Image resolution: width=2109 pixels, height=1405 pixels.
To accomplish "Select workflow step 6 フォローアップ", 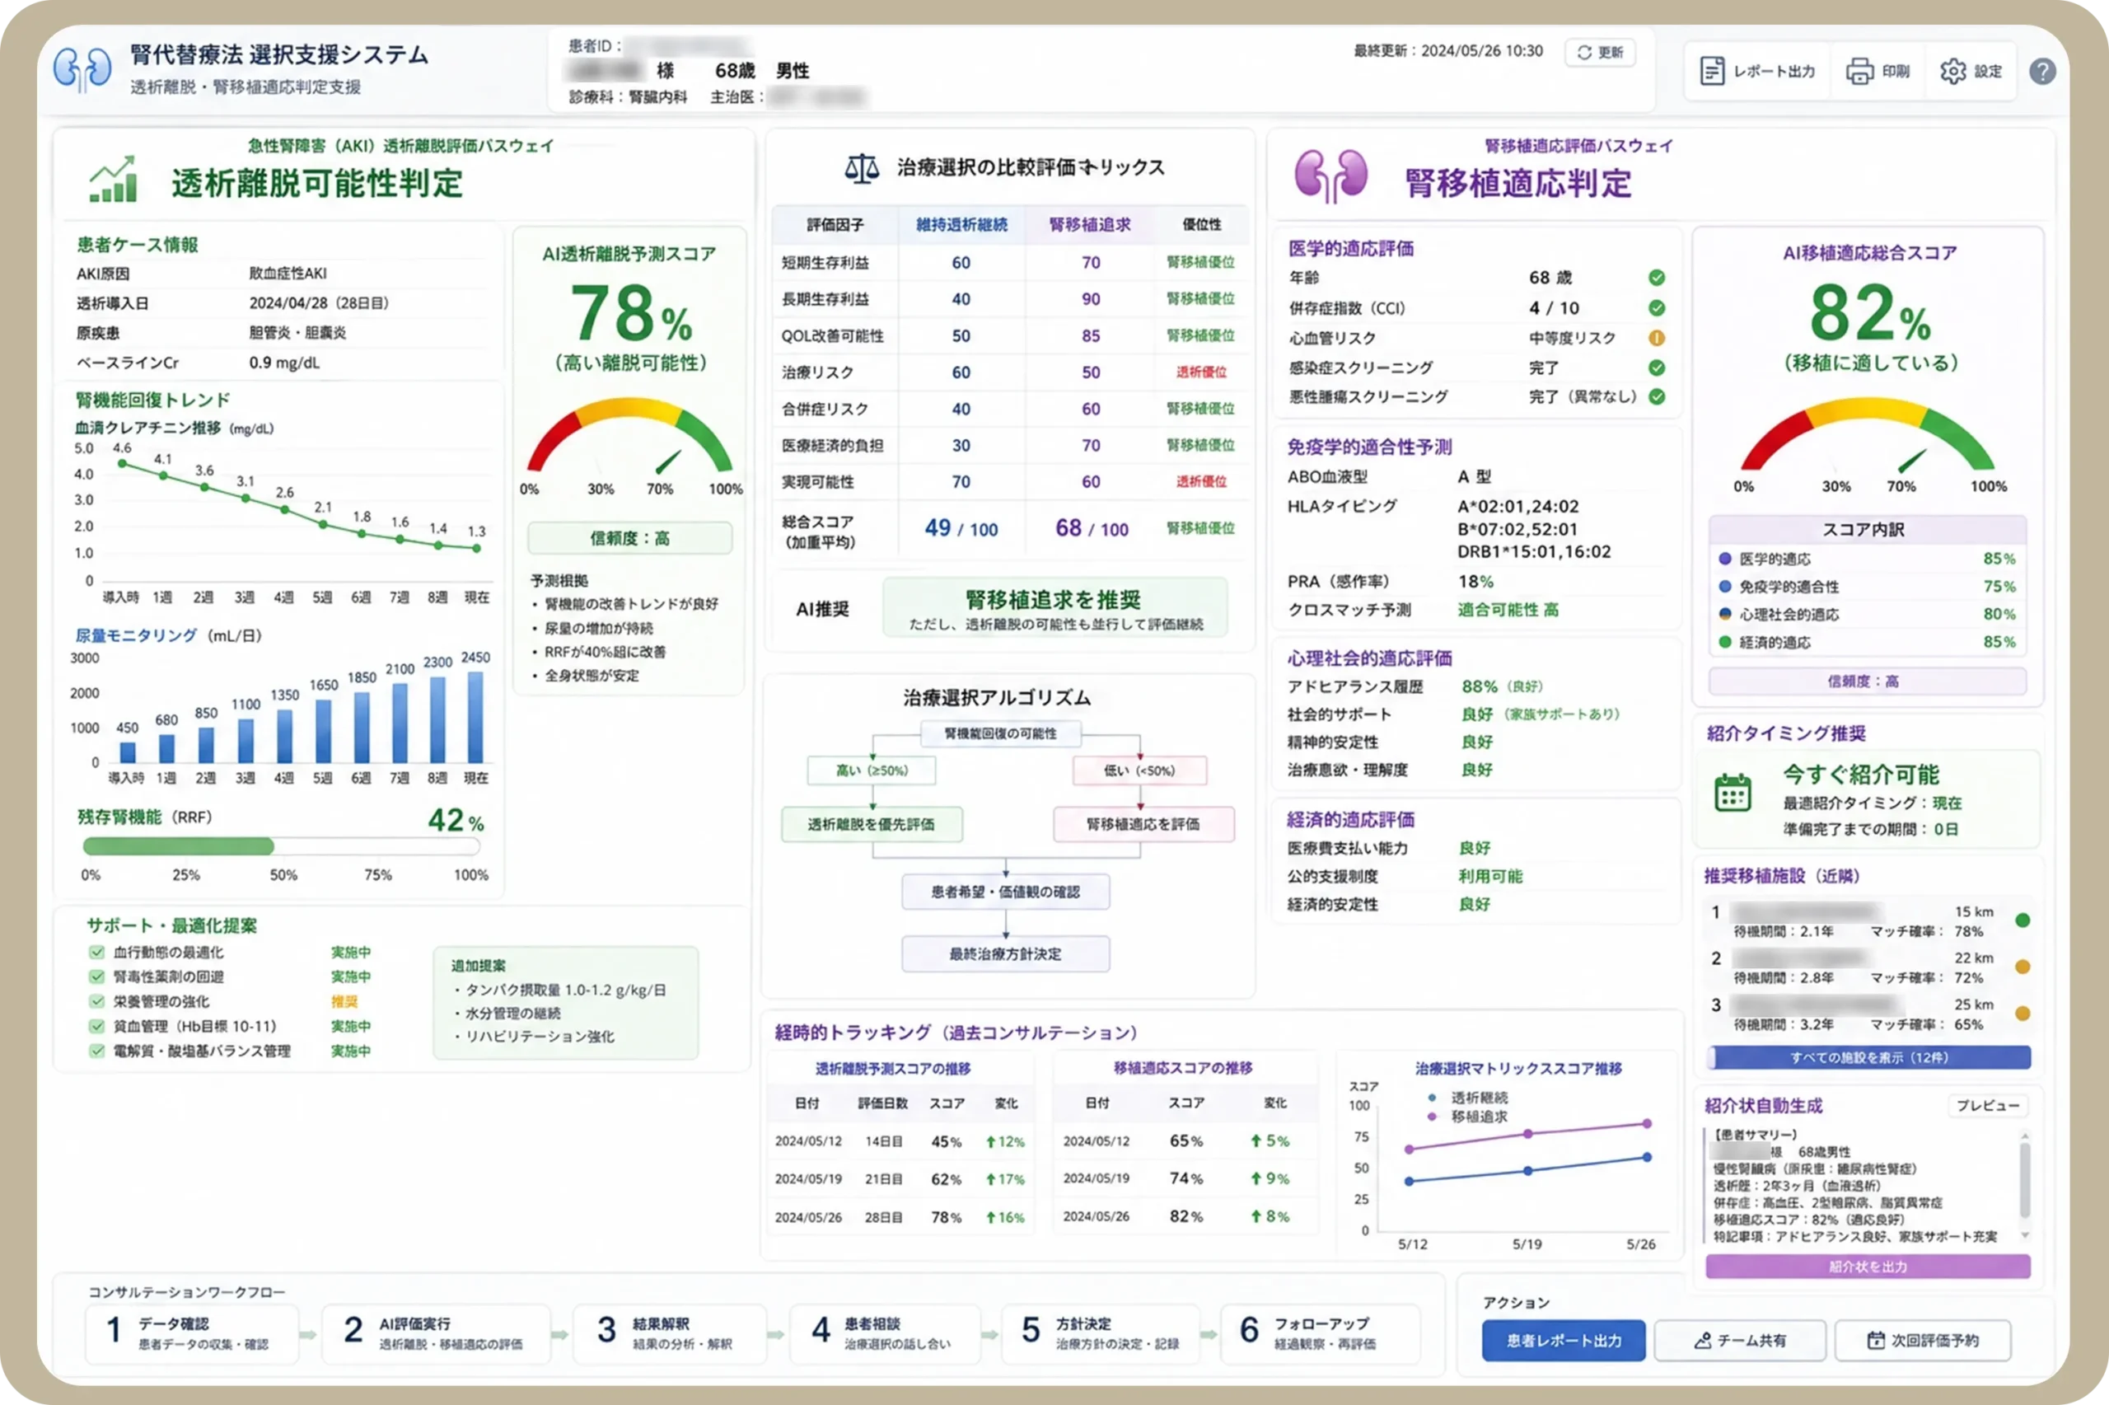I will (1320, 1333).
